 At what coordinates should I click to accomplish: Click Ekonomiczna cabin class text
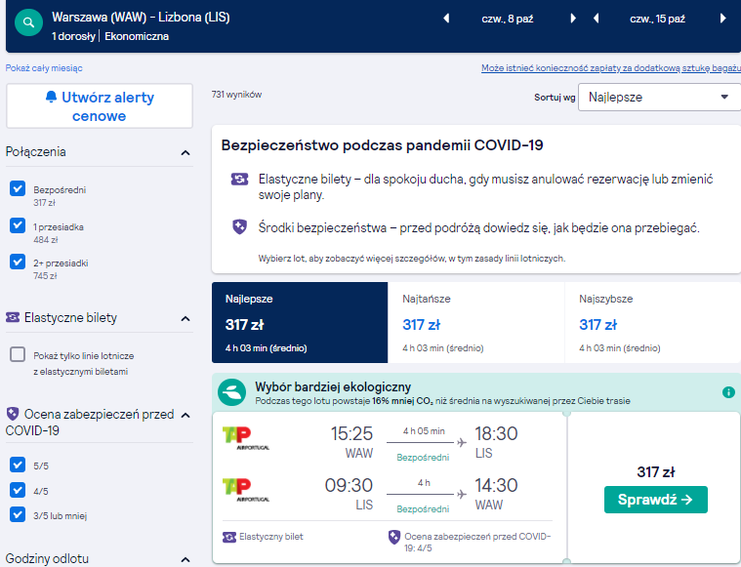(137, 36)
